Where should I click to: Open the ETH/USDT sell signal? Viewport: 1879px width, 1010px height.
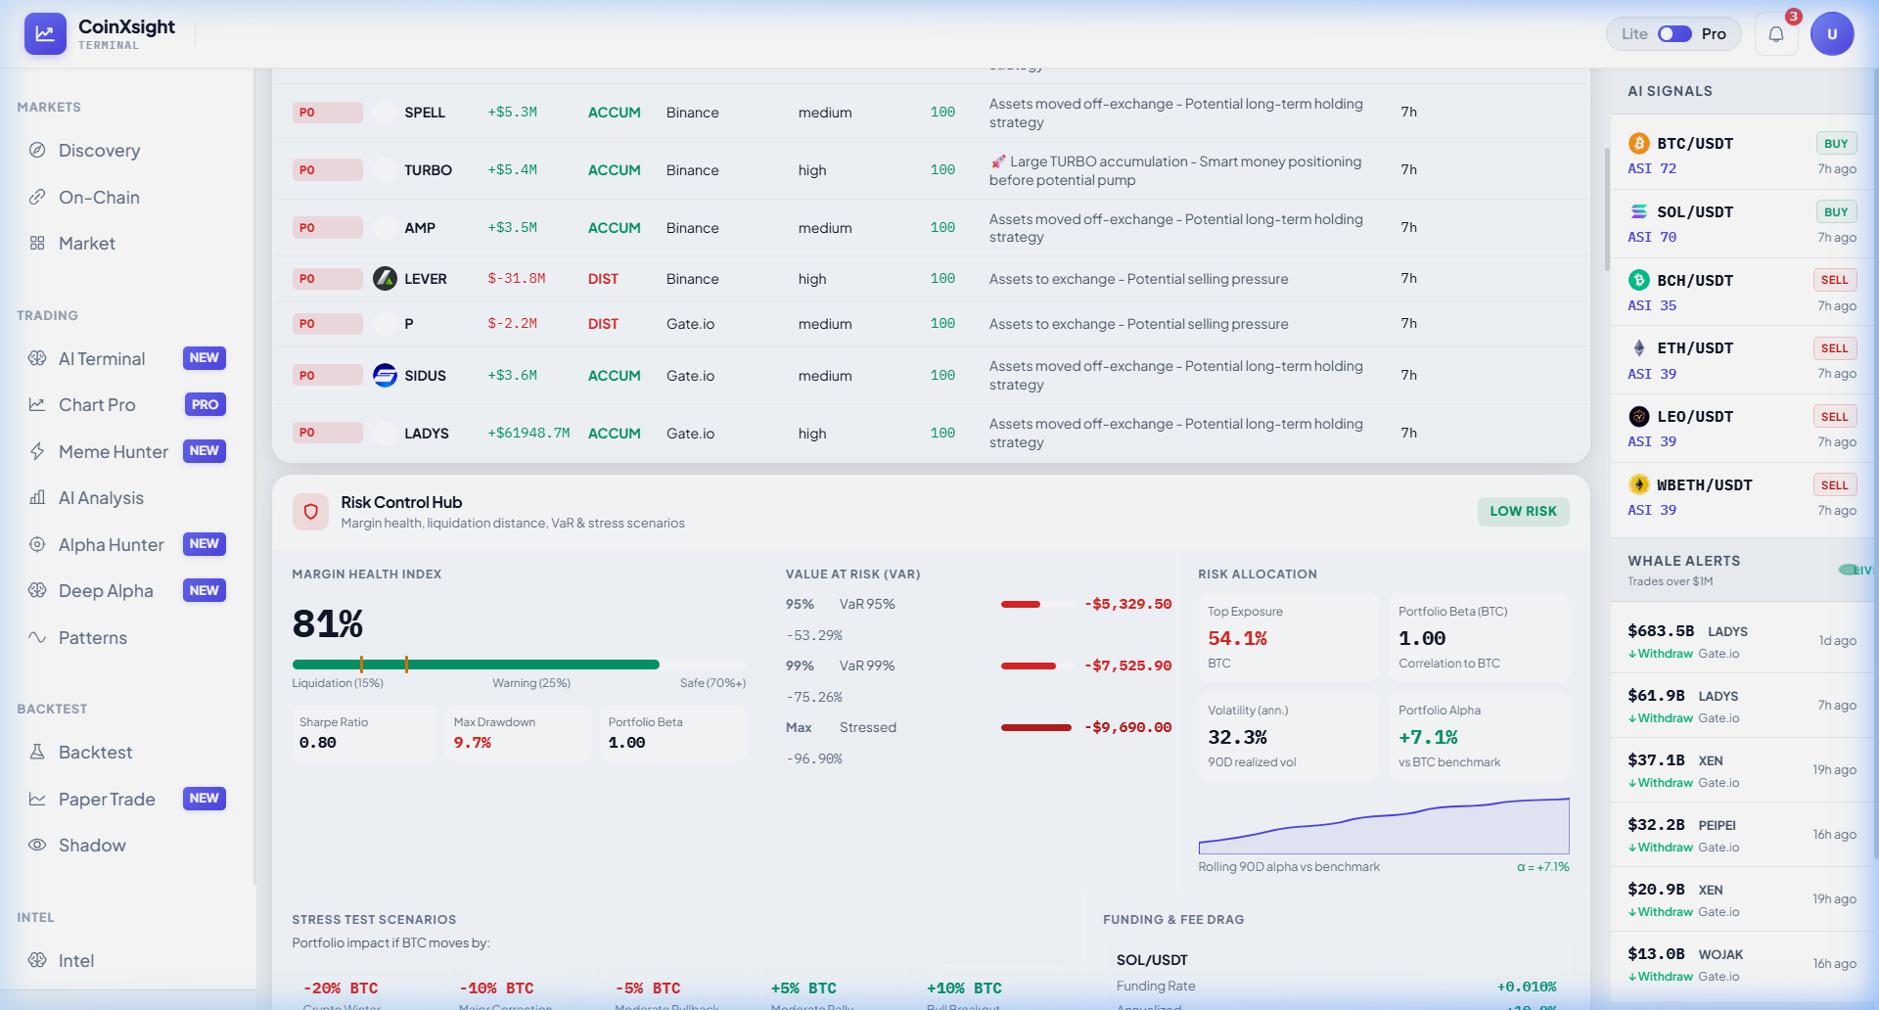pos(1742,360)
